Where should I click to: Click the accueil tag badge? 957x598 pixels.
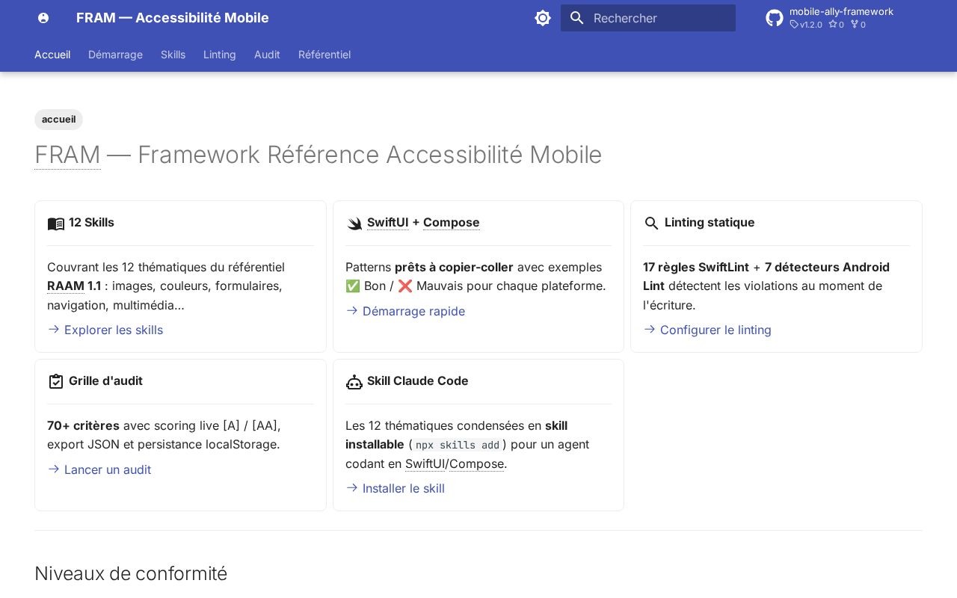click(x=58, y=120)
